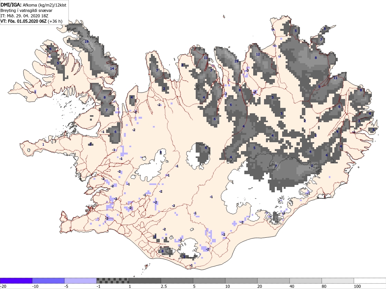
Task: Click the '10' legend scale label
Action: (x=227, y=286)
